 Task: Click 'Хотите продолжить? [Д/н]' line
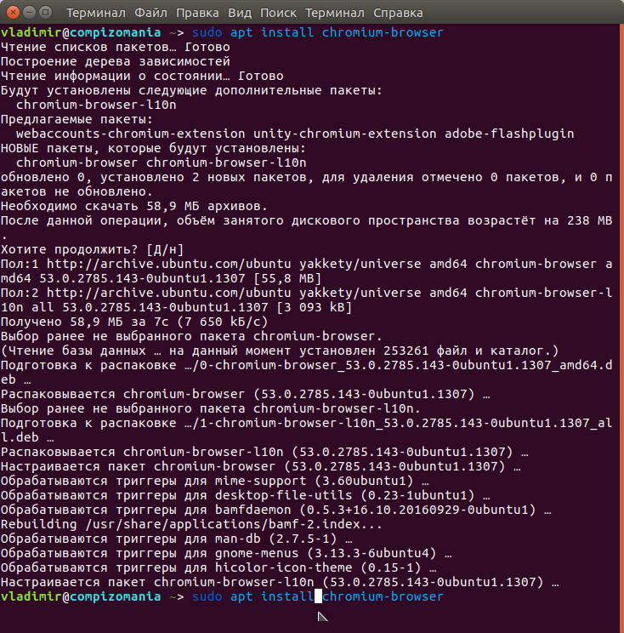click(93, 249)
